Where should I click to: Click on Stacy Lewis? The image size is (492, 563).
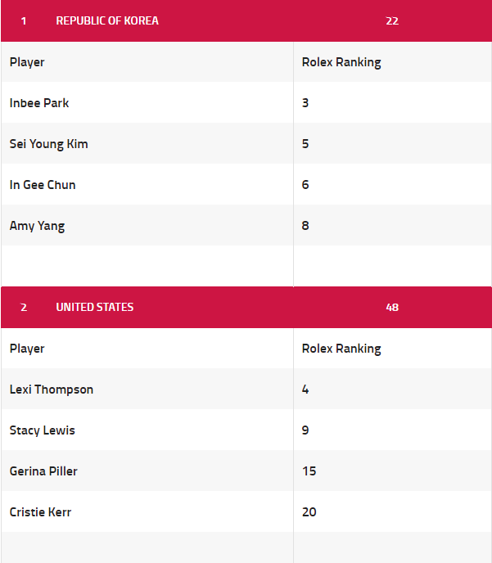coord(43,430)
